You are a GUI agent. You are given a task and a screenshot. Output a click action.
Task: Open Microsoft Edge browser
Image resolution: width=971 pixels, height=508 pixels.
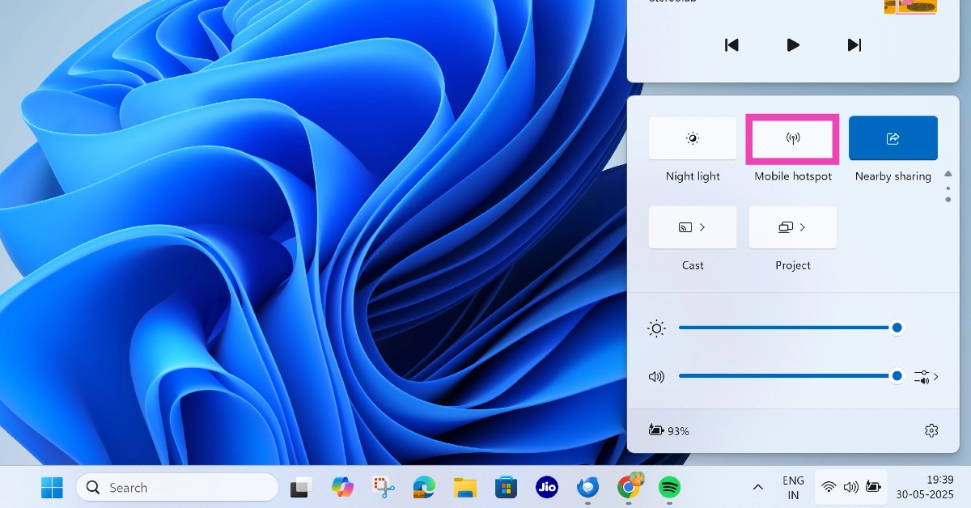tap(424, 487)
